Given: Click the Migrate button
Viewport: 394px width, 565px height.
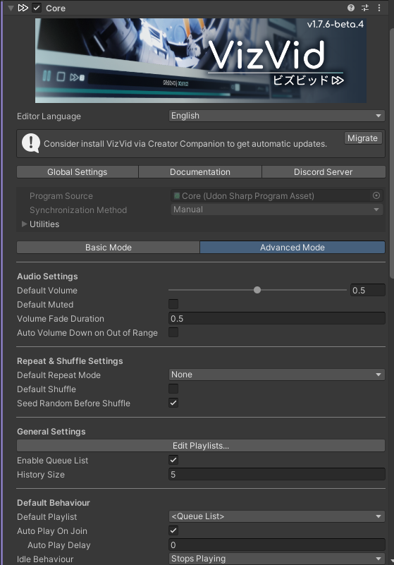Looking at the screenshot, I should click(x=363, y=138).
